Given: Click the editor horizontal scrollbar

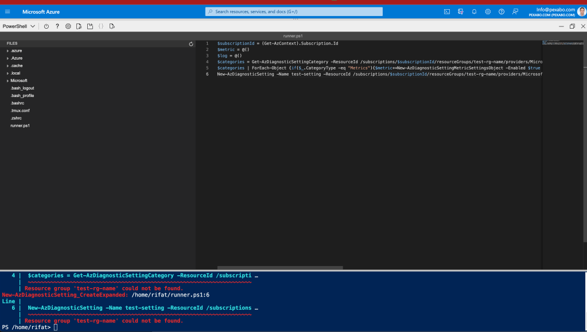Looking at the screenshot, I should point(280,268).
